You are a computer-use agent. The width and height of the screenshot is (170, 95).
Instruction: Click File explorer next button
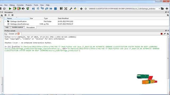coord(9,15)
